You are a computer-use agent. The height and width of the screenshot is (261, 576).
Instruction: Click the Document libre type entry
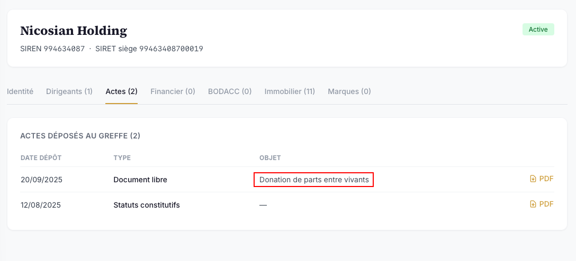[x=140, y=180]
